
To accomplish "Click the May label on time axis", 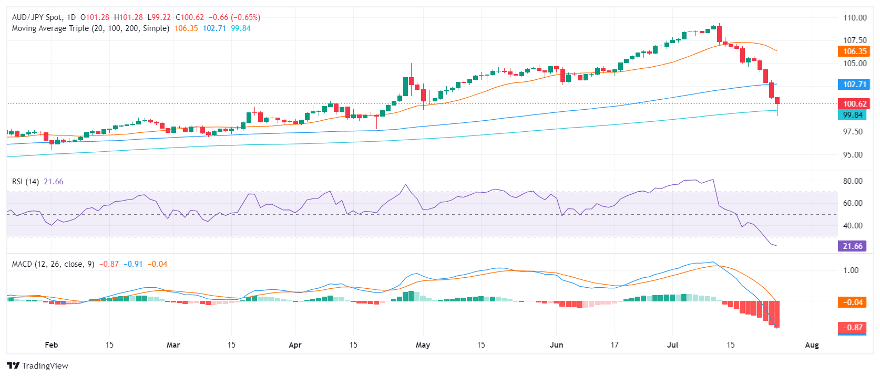I will 423,345.
